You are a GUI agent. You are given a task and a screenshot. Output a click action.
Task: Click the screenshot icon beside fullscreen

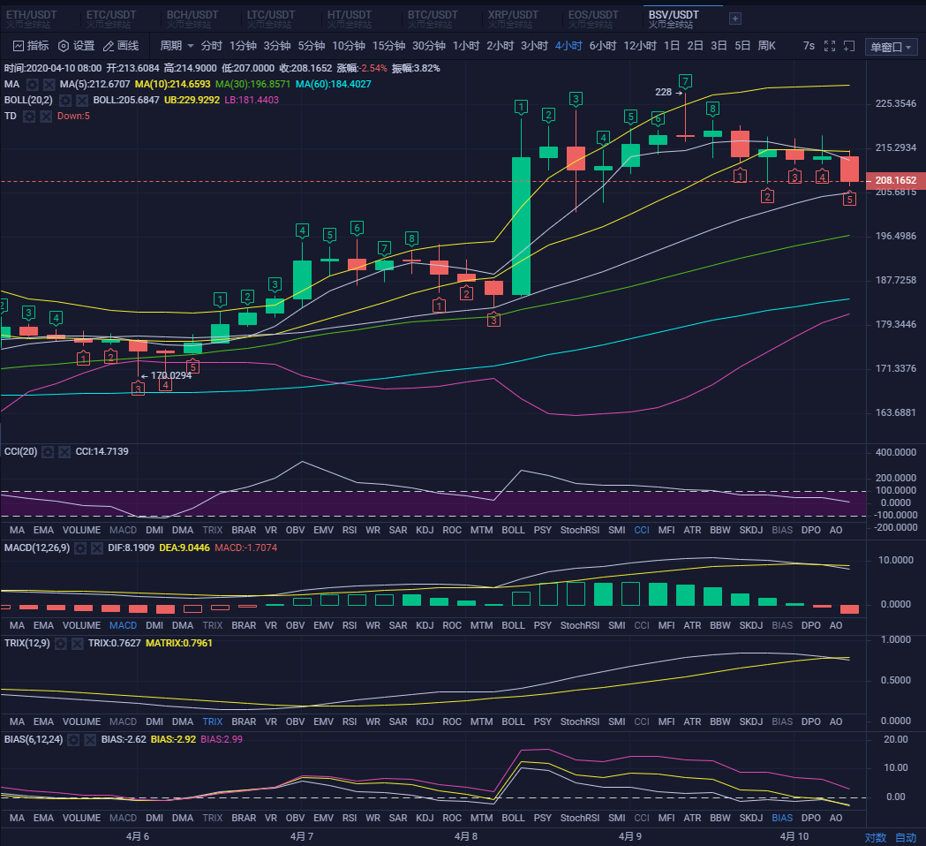[x=849, y=46]
